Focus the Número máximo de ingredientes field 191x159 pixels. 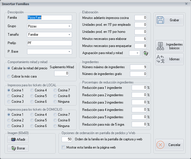[x=138, y=67]
